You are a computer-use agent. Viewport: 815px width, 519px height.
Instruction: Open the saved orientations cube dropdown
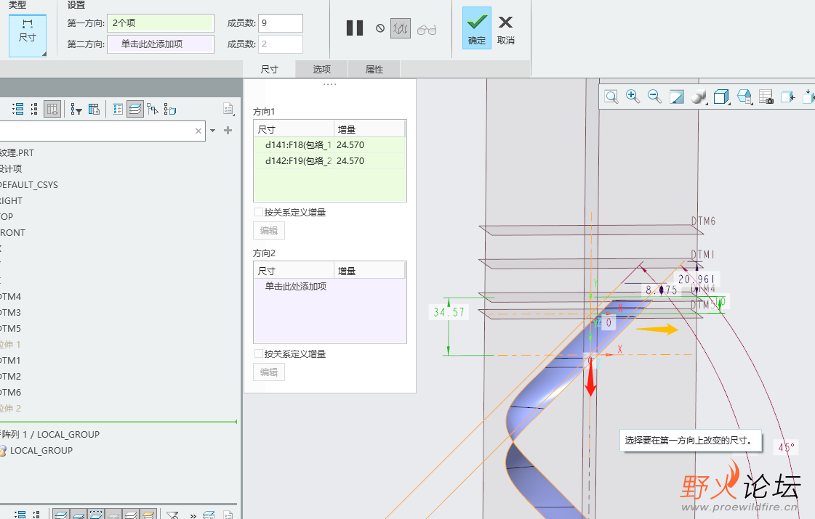point(721,97)
